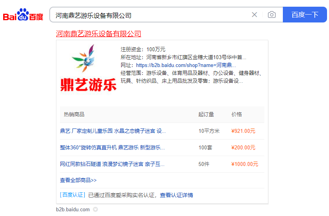Open image search via the camera icon
This screenshot has width=329, height=216.
click(271, 15)
